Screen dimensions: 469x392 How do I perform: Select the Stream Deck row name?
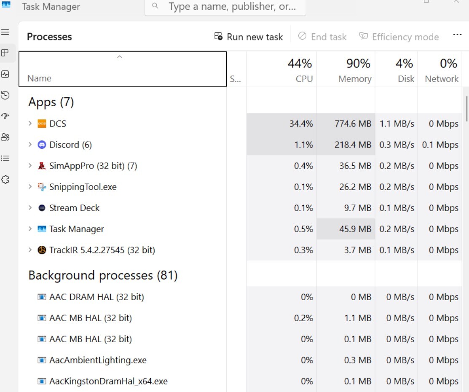(x=74, y=208)
